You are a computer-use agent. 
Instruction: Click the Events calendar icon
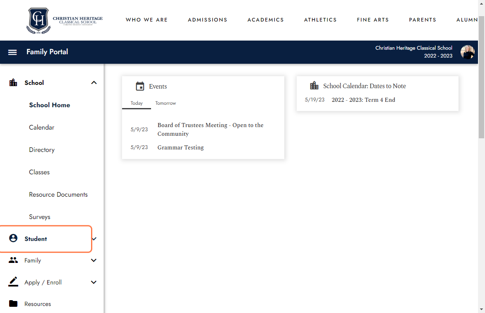click(x=140, y=86)
